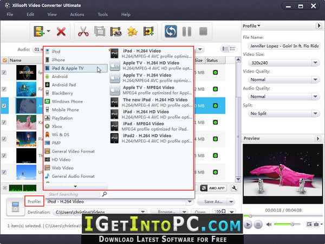The height and width of the screenshot is (244, 325).
Task: Choose iPad2 - H.264 HD Video profile
Action: [151, 138]
